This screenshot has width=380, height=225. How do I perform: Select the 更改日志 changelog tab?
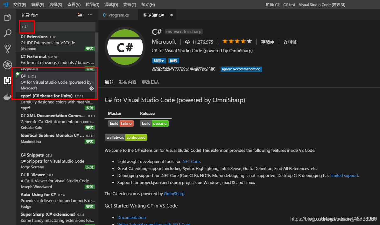(151, 82)
